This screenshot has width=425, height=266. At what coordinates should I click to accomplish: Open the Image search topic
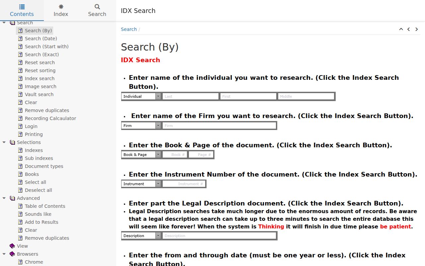41,86
